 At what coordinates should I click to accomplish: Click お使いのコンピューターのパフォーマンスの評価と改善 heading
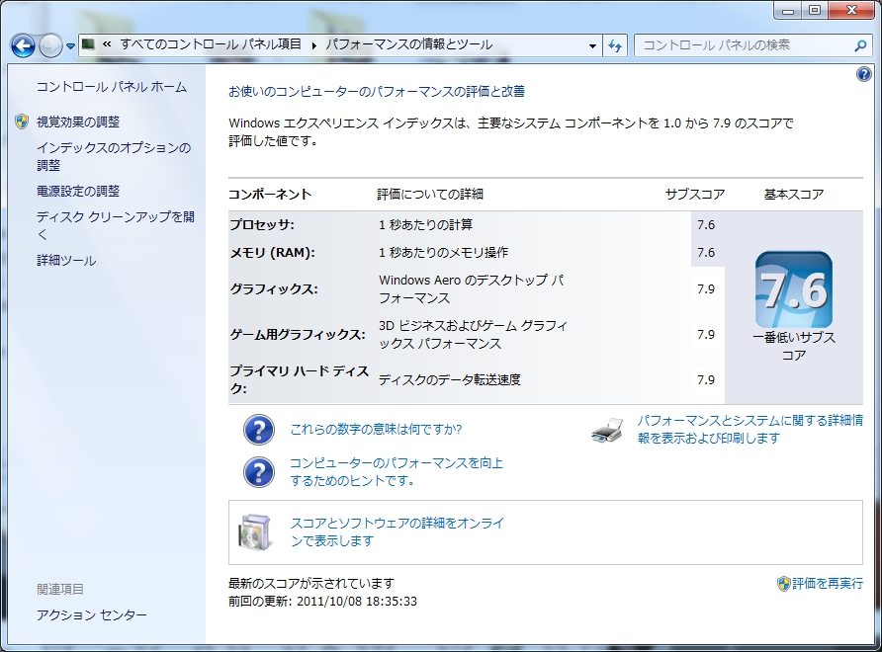[x=377, y=92]
